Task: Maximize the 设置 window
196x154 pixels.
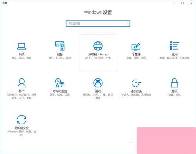Action: pos(183,3)
